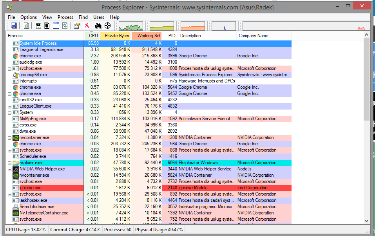
Task: Click the vertical scrollbar thumb
Action: pos(366,79)
